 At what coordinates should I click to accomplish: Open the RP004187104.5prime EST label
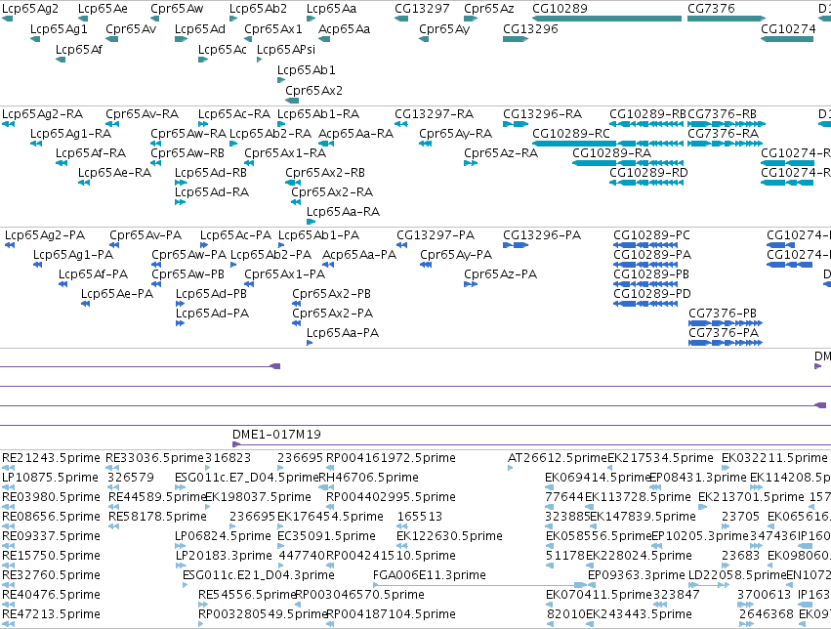click(x=391, y=614)
